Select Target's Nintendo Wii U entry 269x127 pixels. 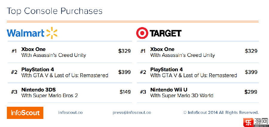(x=198, y=93)
